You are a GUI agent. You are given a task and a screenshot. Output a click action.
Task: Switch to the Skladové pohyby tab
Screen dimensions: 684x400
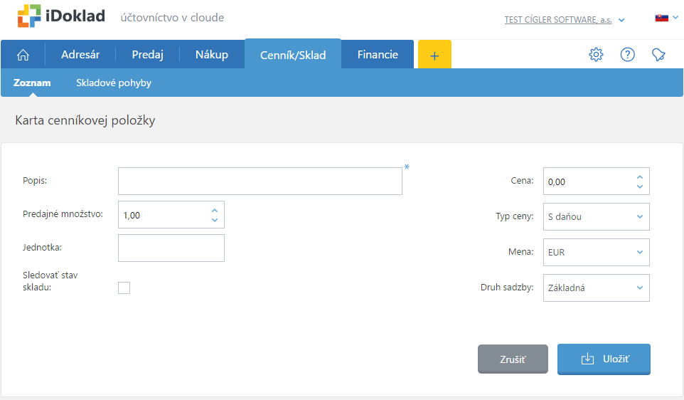tap(114, 83)
